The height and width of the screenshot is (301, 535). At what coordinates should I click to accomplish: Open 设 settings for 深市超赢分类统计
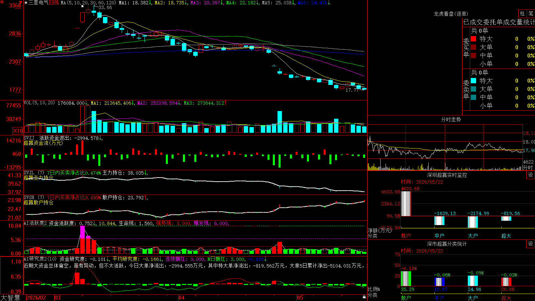click(x=531, y=244)
